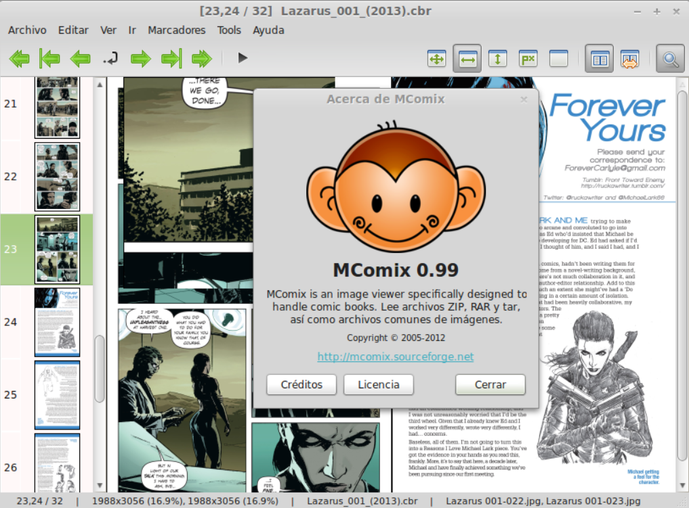Viewport: 689px width, 508px height.
Task: Select best fit zoom mode
Action: pyautogui.click(x=437, y=58)
